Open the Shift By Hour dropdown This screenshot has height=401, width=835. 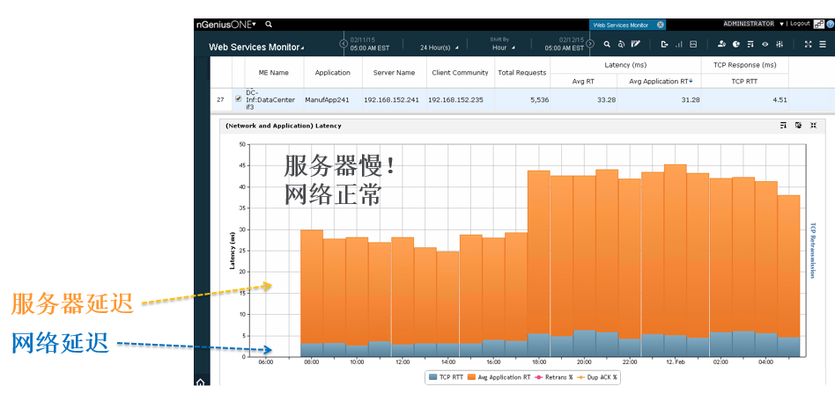click(503, 47)
